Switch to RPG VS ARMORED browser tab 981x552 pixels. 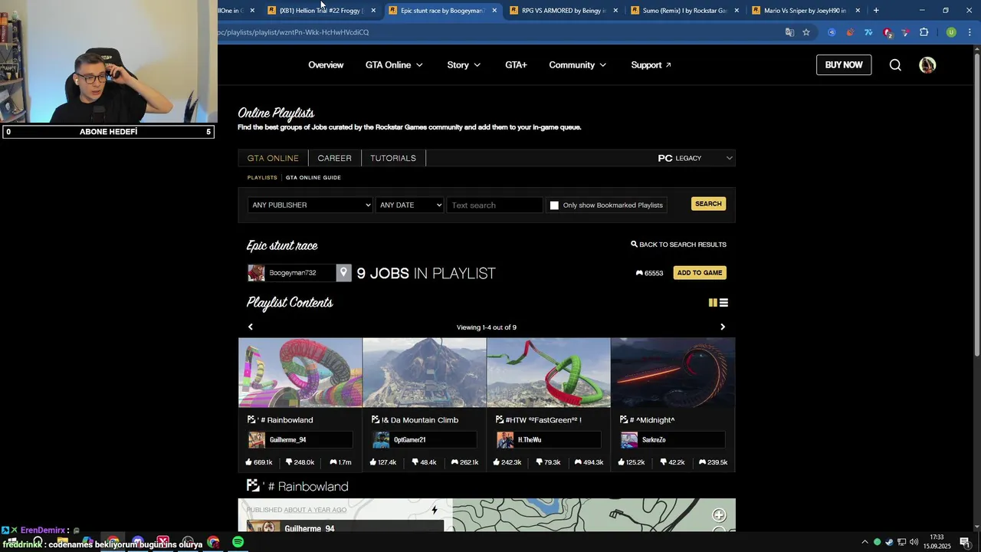coord(563,11)
